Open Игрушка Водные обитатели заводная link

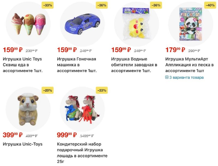pos(134,65)
